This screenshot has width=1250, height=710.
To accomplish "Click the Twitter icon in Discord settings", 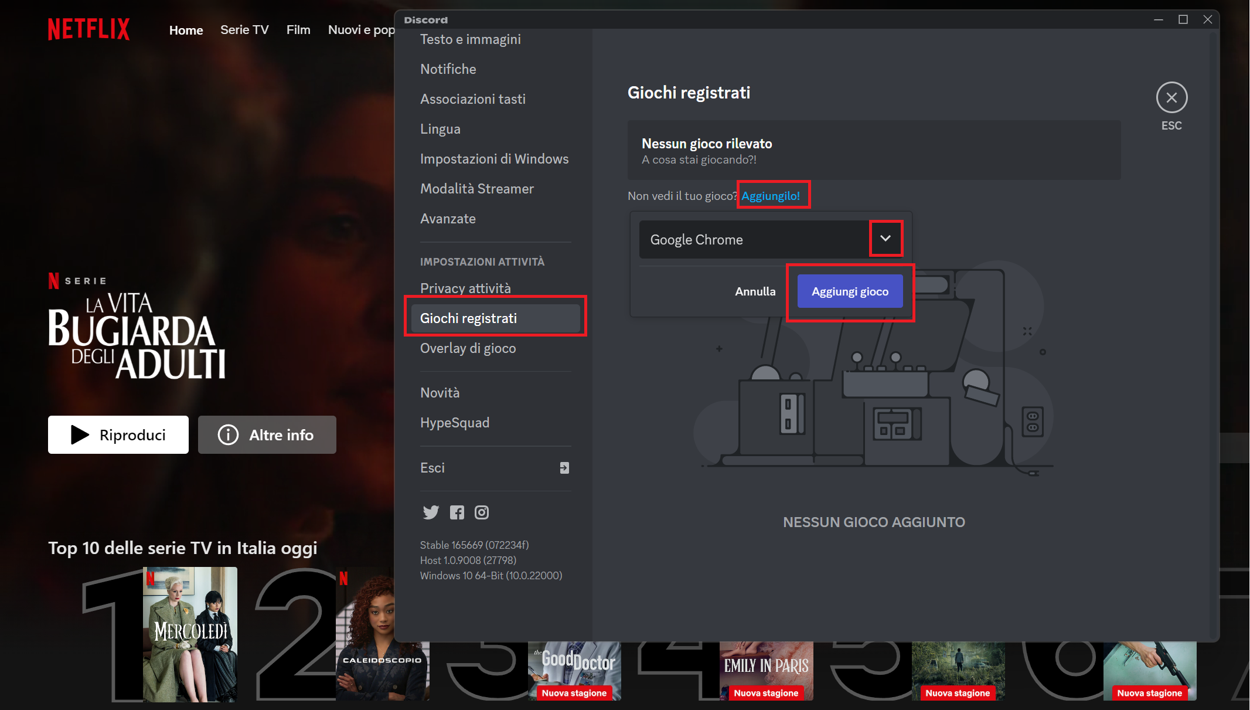I will pyautogui.click(x=431, y=512).
